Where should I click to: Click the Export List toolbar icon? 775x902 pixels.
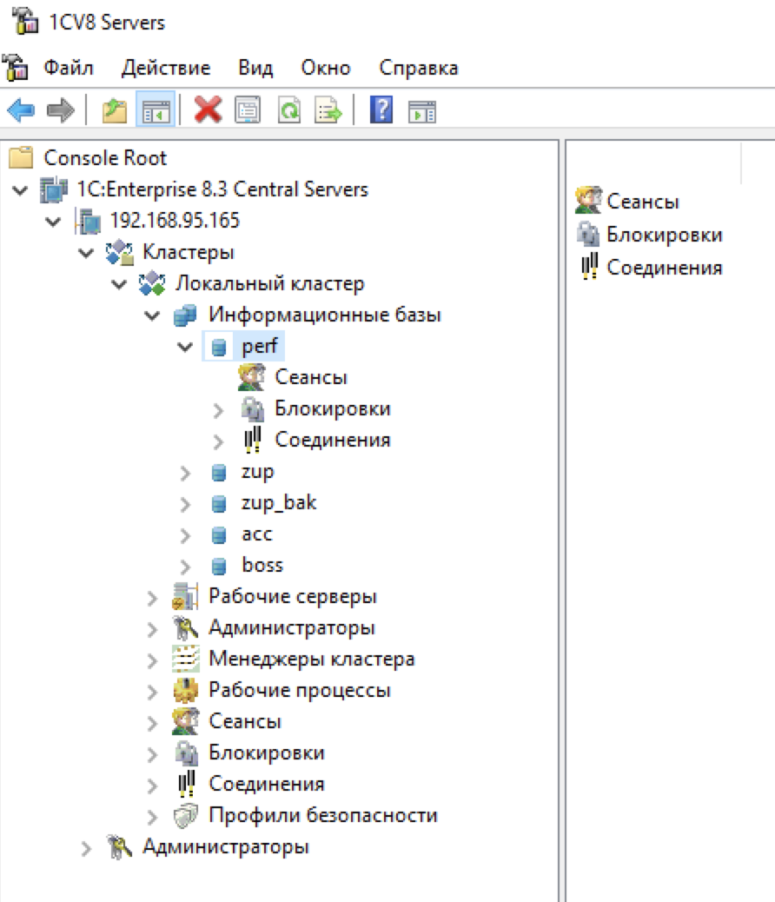click(x=328, y=109)
